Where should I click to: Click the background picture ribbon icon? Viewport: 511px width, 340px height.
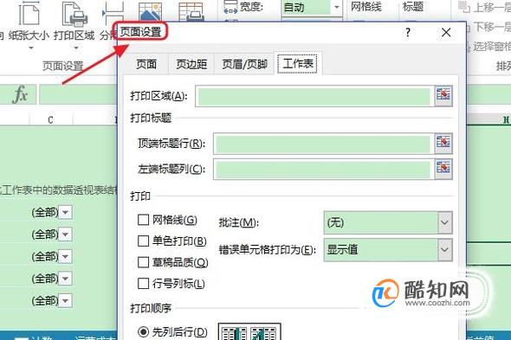click(150, 12)
